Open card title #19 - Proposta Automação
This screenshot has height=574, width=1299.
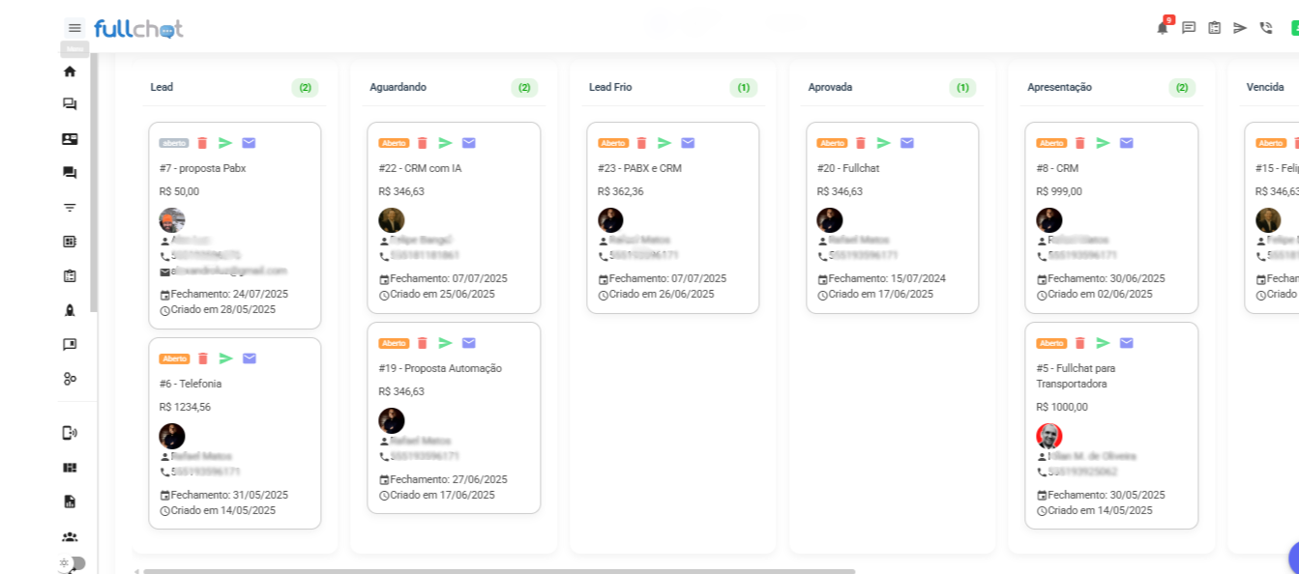point(440,368)
